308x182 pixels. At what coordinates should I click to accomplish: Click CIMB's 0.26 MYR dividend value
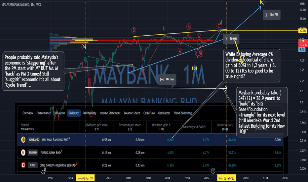(106, 165)
